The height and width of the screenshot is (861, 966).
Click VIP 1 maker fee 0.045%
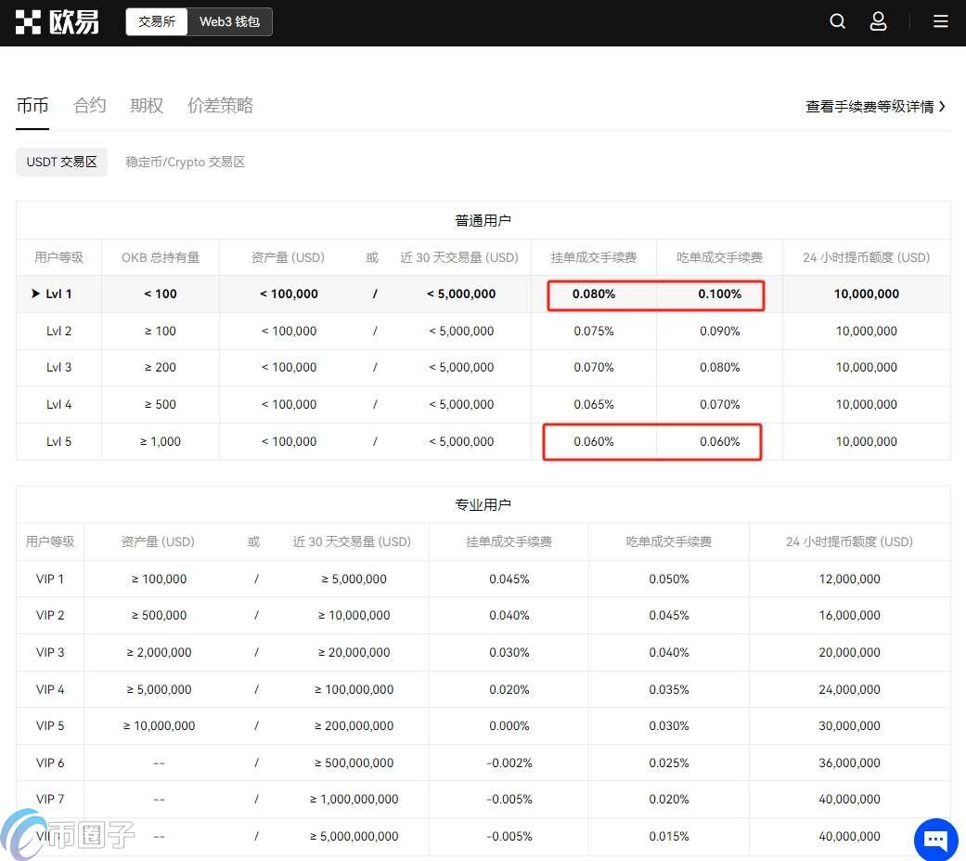509,579
